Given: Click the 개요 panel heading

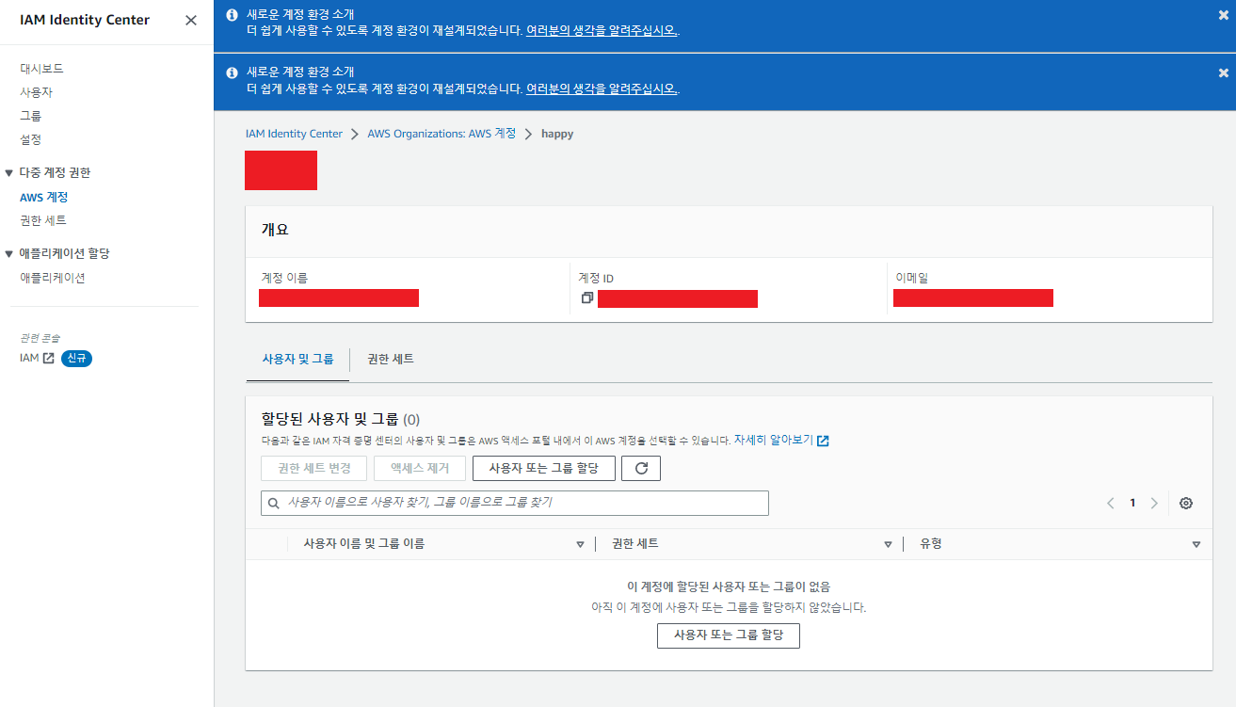Looking at the screenshot, I should click(275, 230).
